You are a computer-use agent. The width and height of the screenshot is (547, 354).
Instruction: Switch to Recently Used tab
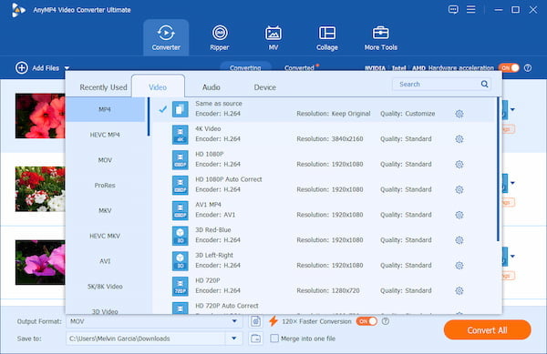pos(103,87)
